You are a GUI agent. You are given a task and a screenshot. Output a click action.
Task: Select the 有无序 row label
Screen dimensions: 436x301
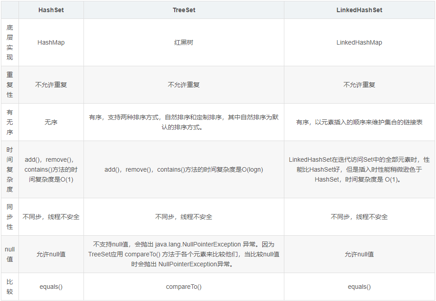coord(10,122)
